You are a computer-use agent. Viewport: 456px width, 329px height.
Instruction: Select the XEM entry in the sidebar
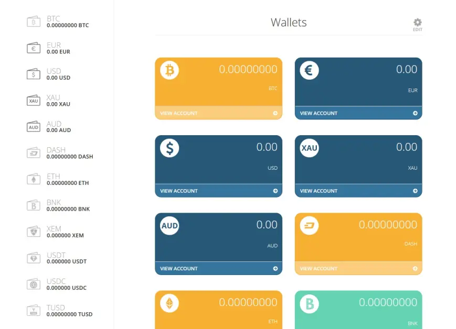(x=55, y=232)
